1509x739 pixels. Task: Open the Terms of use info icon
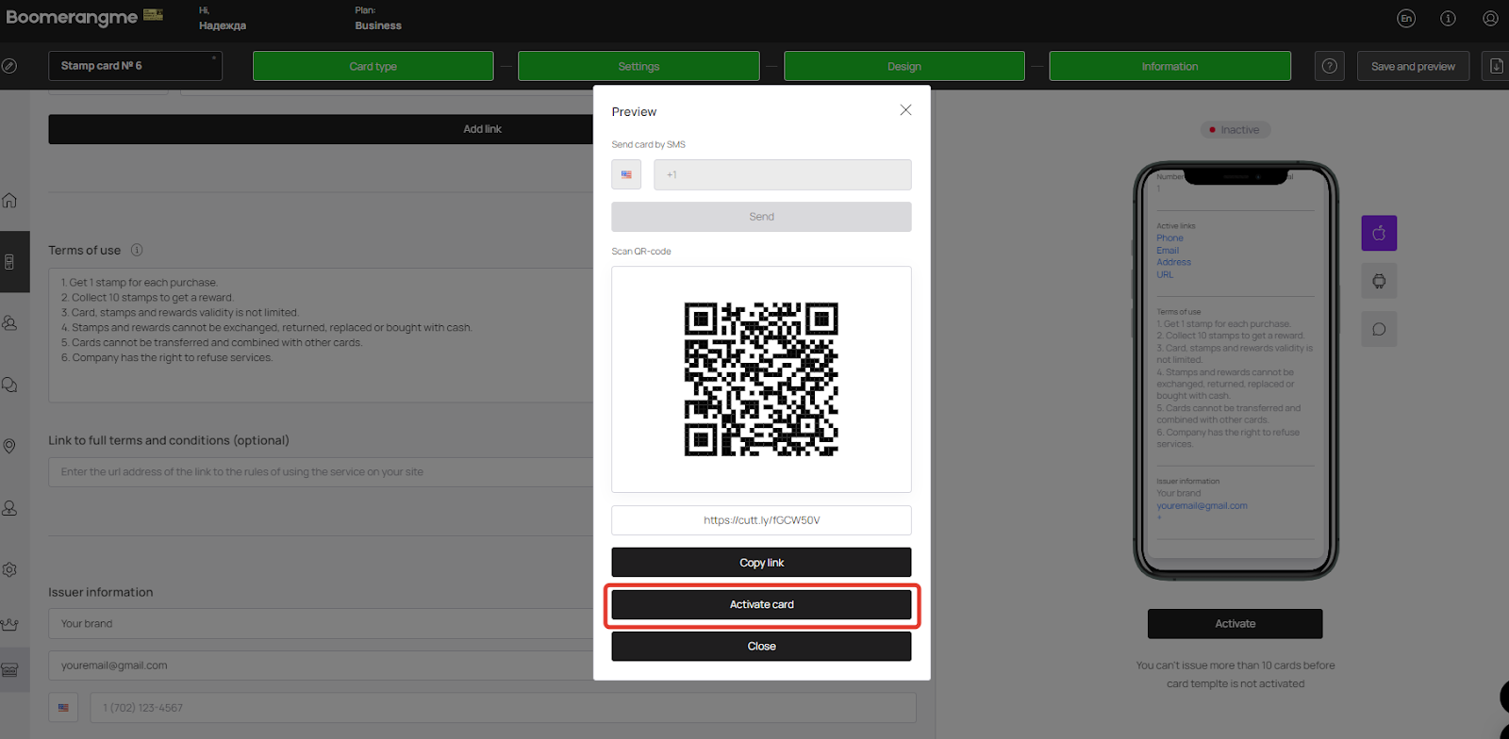pos(137,250)
